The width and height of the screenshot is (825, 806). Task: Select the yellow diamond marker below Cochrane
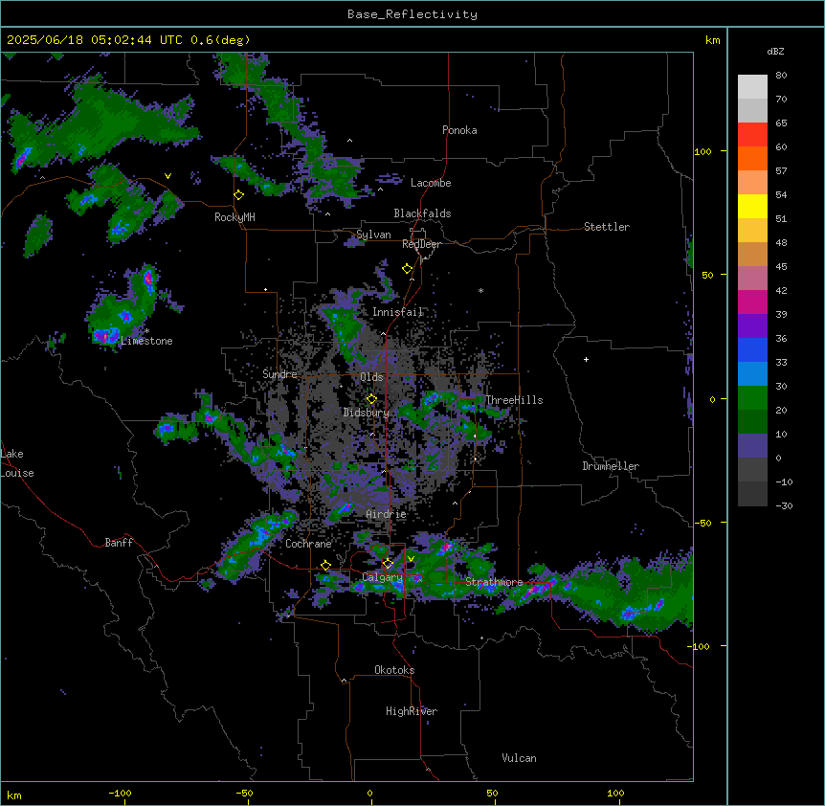pyautogui.click(x=325, y=566)
